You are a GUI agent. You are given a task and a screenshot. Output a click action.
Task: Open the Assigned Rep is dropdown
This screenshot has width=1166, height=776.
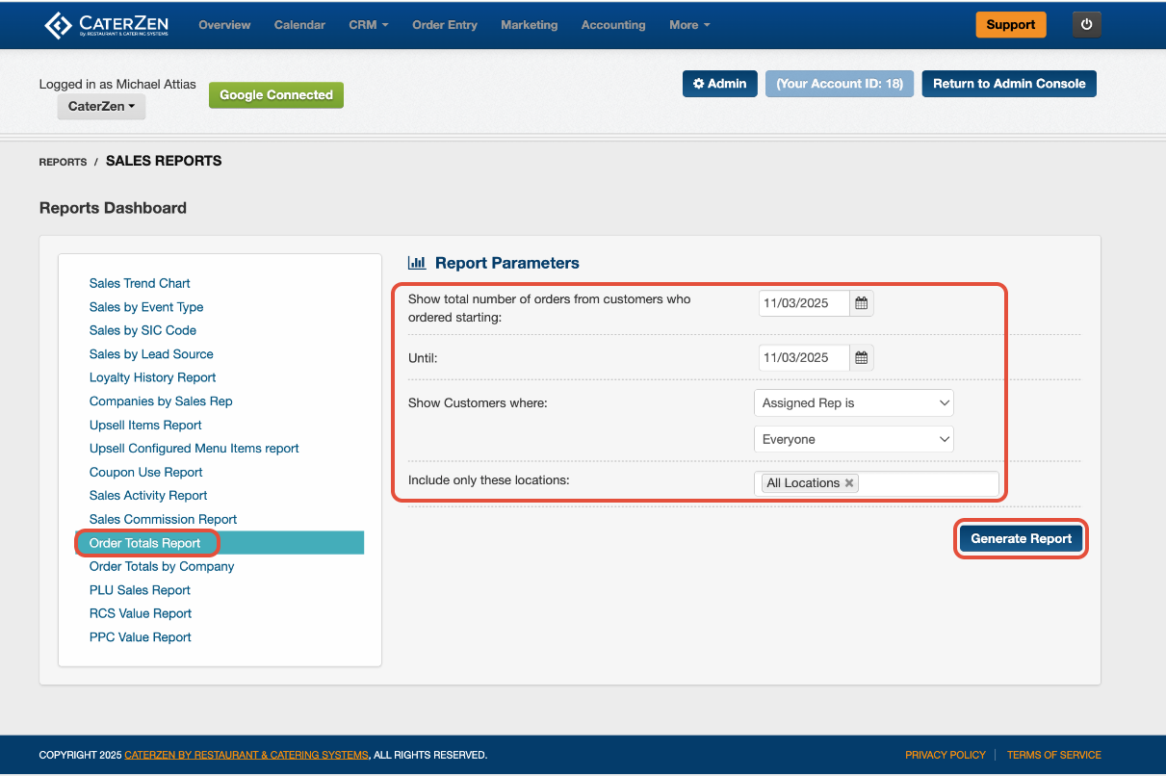[853, 402]
